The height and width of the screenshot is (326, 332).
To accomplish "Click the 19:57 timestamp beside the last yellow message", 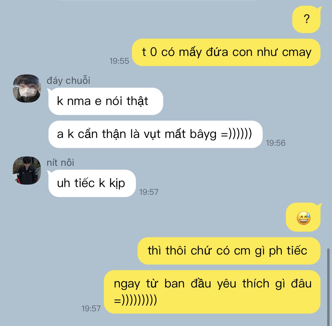I will click(x=91, y=308).
